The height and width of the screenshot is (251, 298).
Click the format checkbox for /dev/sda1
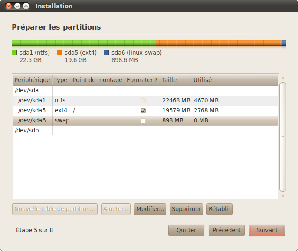pyautogui.click(x=143, y=101)
